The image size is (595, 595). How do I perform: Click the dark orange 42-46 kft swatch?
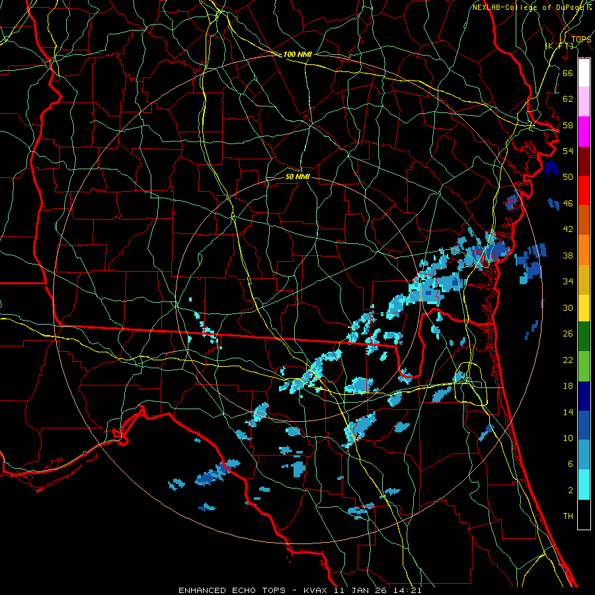coord(584,220)
